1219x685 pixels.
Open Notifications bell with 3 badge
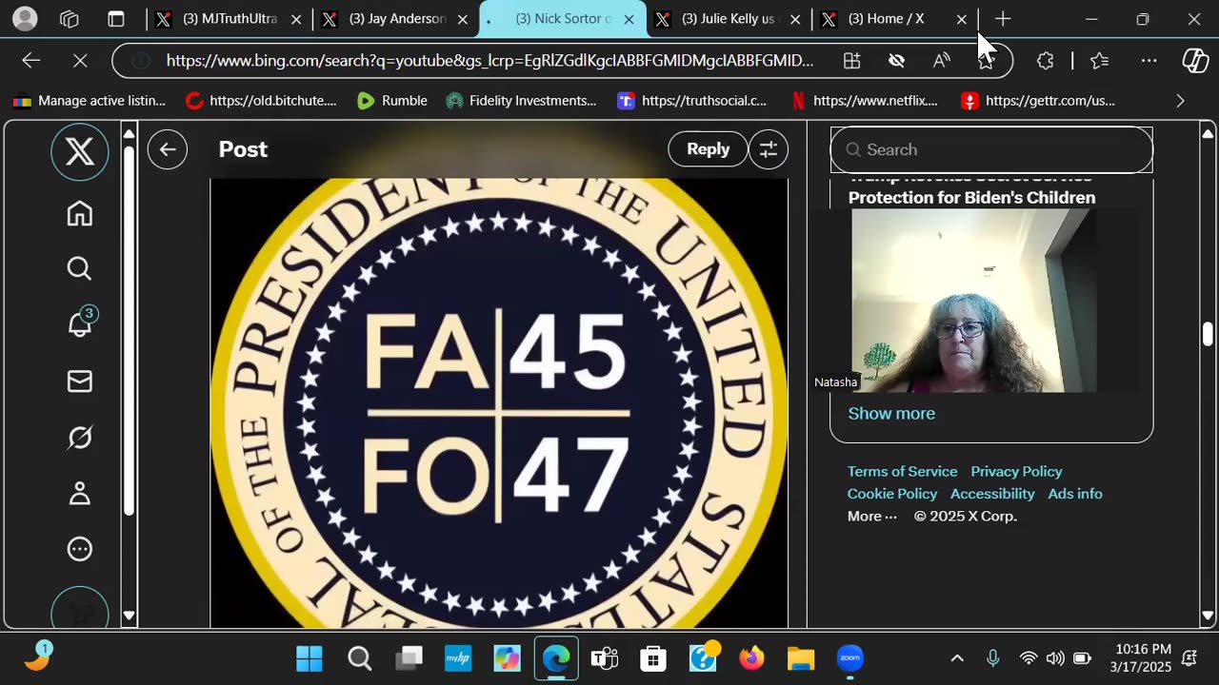point(82,323)
